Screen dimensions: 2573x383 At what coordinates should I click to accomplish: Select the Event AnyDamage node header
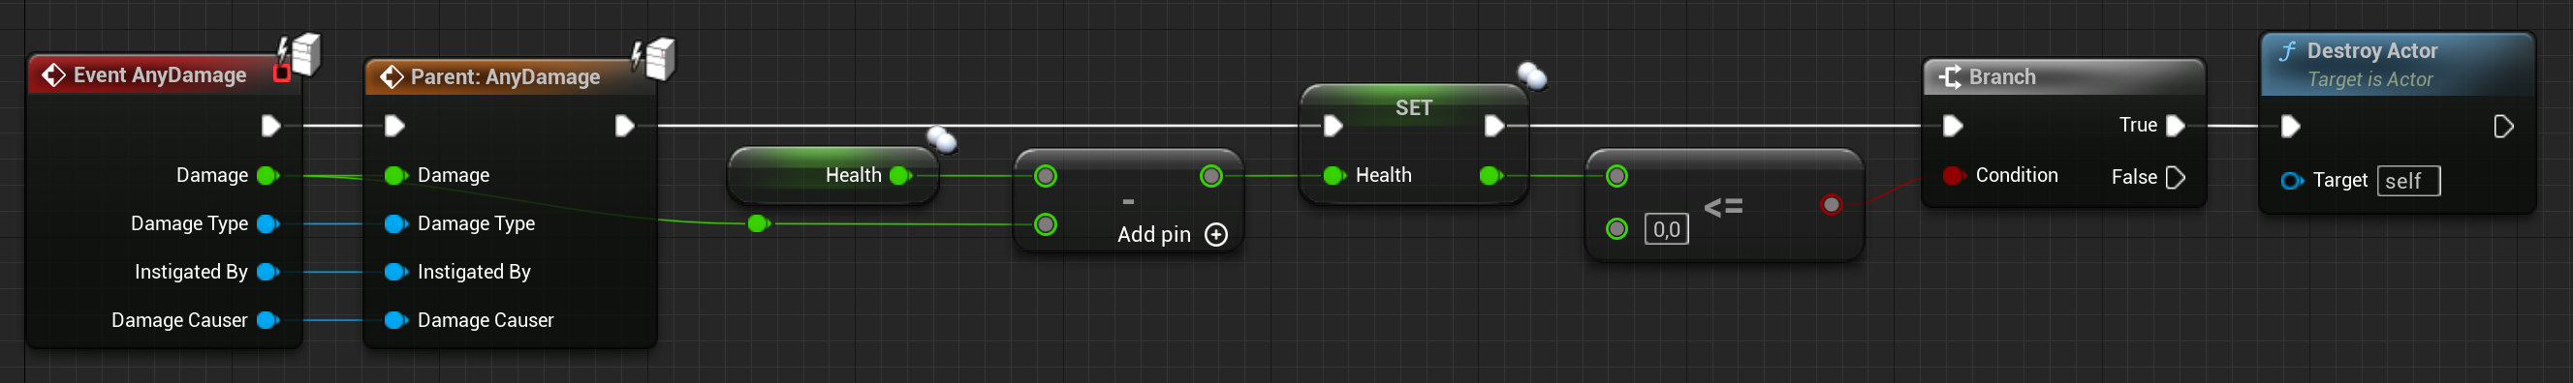[160, 74]
